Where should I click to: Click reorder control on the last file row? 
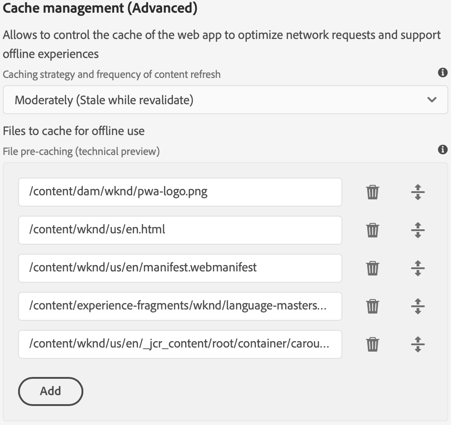pyautogui.click(x=418, y=344)
